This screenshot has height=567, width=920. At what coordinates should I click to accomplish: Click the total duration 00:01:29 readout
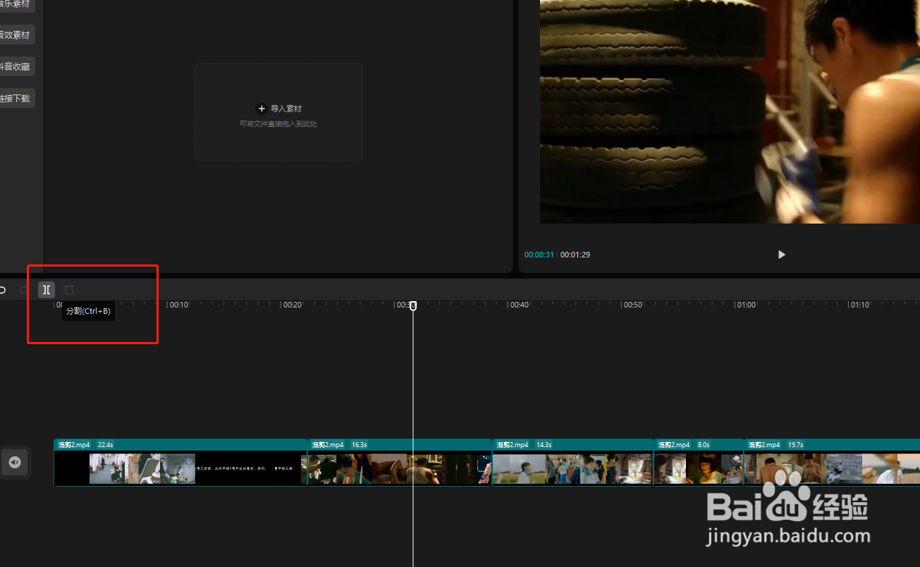click(575, 255)
